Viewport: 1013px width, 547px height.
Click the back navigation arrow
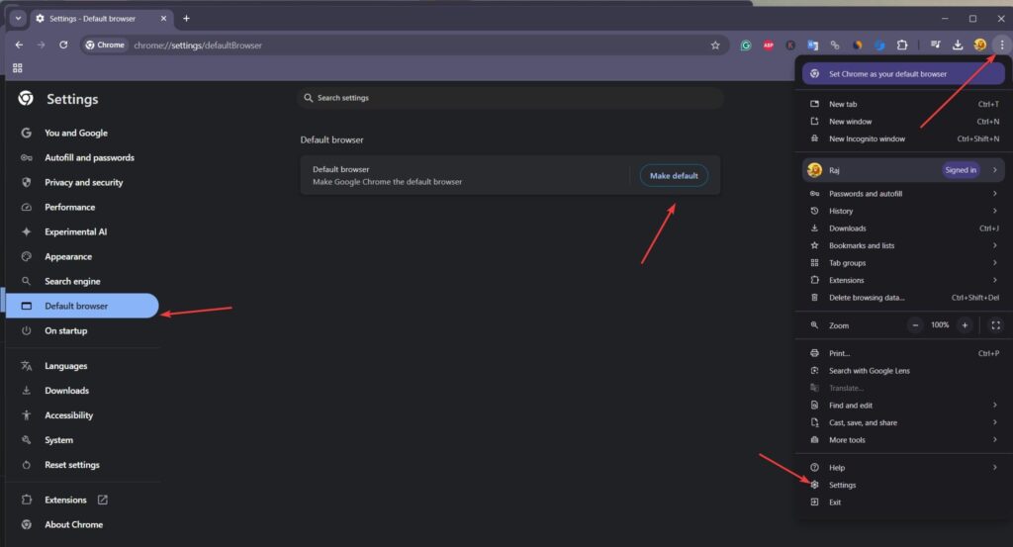coord(19,46)
